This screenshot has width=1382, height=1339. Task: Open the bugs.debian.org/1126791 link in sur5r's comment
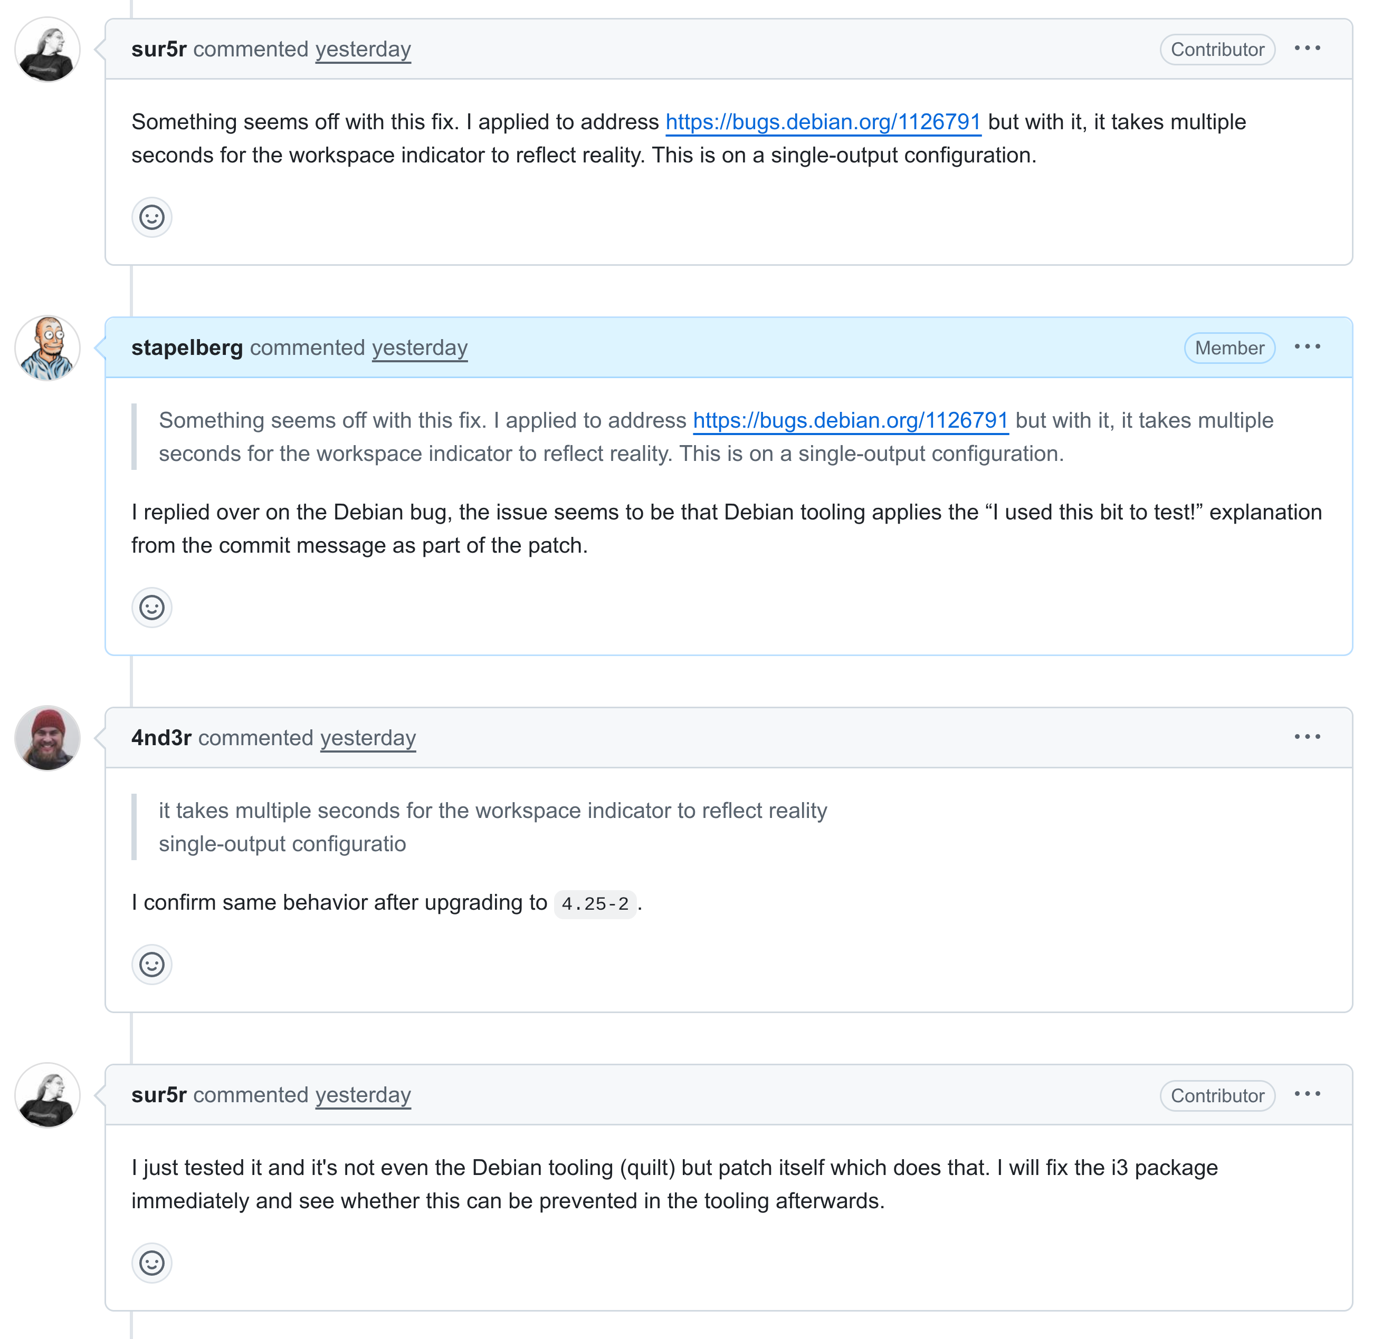pos(823,122)
